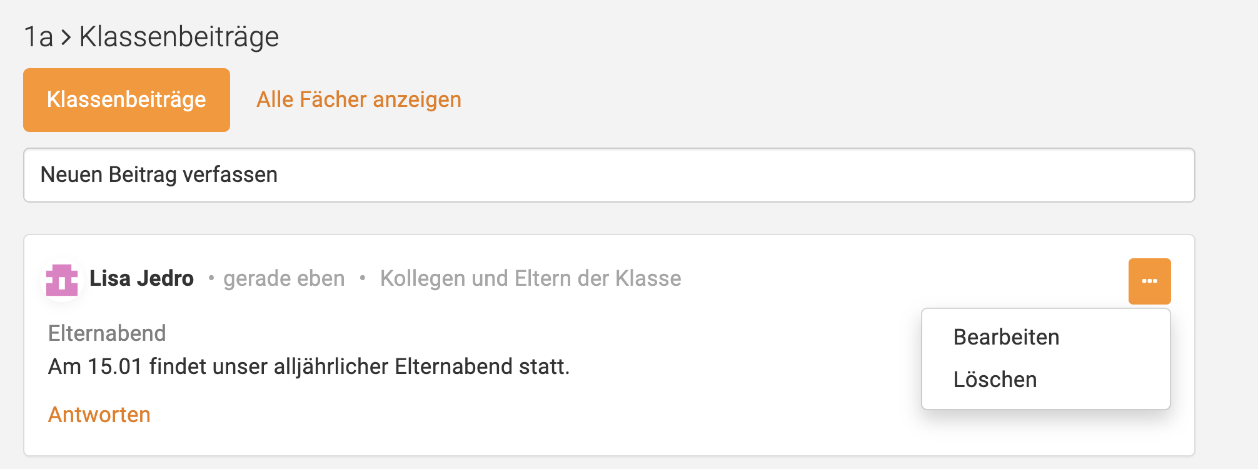Click audience "Kollegen und Eltern der Klasse"
This screenshot has height=469, width=1258.
pyautogui.click(x=531, y=278)
